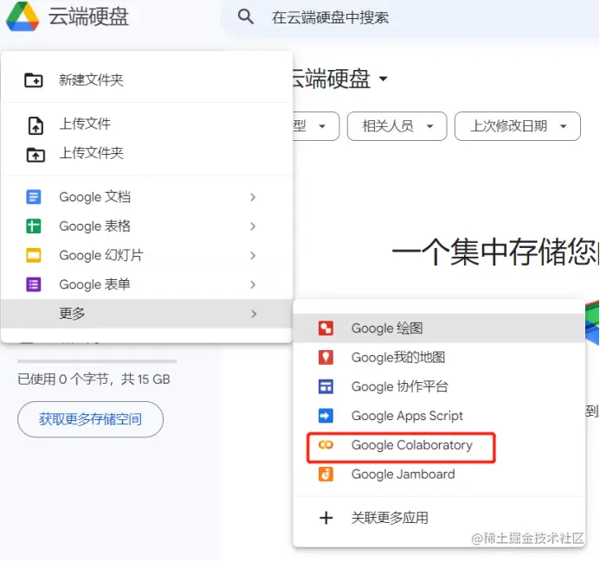Select Google Jamboard in submenu

coord(439,475)
